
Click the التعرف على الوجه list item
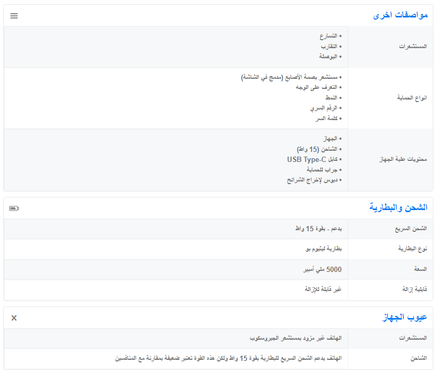click(x=319, y=87)
